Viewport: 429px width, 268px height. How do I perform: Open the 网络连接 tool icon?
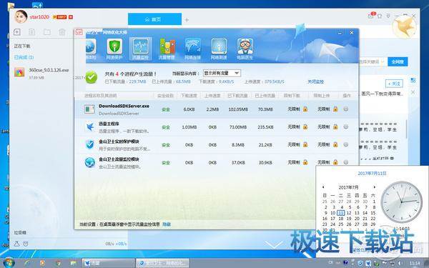click(193, 49)
